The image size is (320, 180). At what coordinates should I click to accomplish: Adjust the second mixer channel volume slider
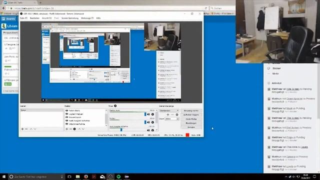(145, 122)
